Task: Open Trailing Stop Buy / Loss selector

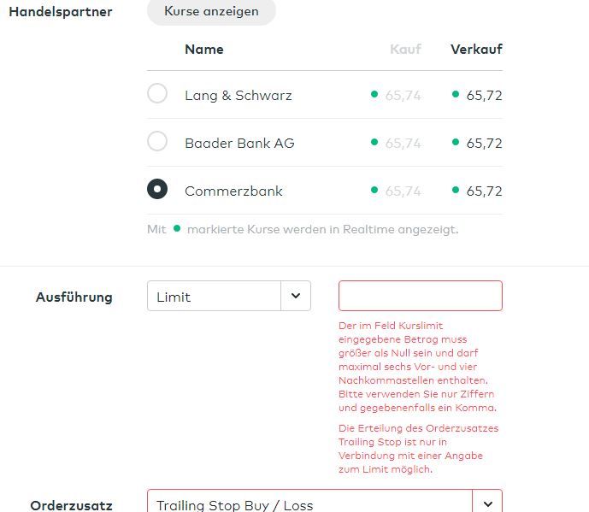Action: click(309, 503)
